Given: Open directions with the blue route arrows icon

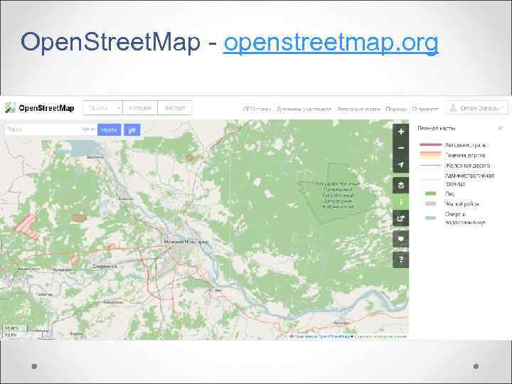Looking at the screenshot, I should [132, 129].
